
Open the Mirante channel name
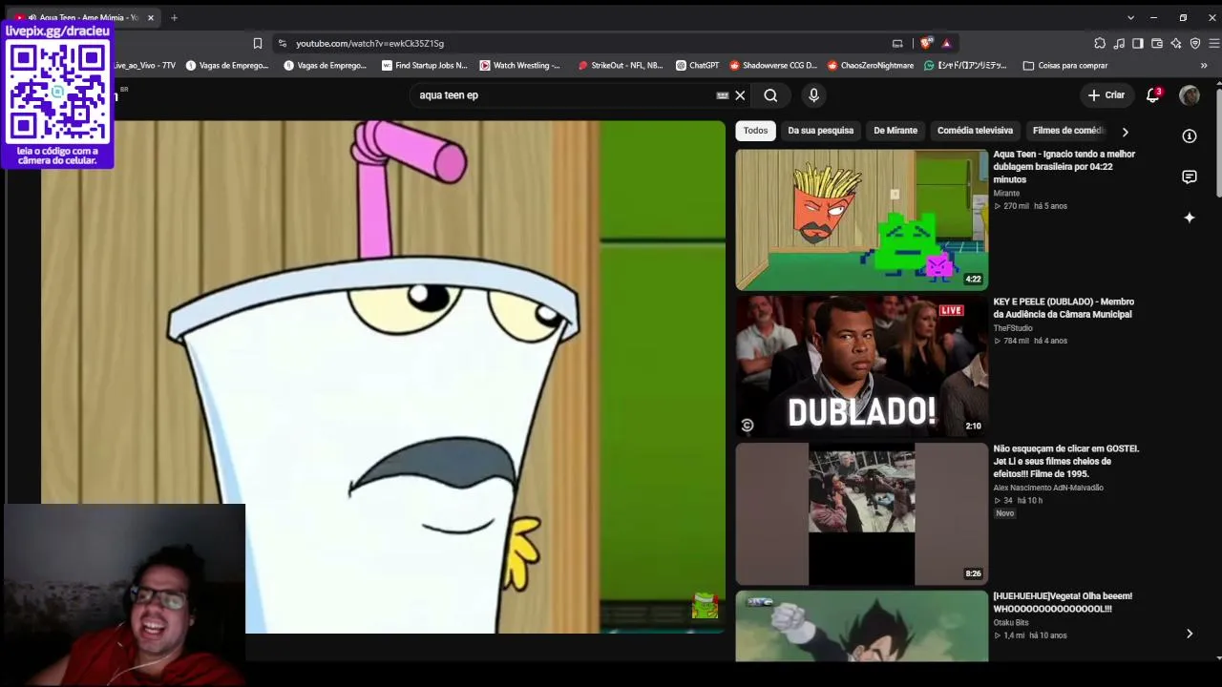tap(1006, 193)
